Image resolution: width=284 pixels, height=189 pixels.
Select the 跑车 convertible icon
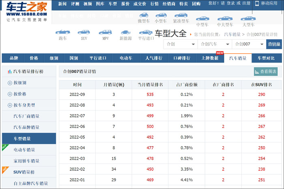pos(62,32)
